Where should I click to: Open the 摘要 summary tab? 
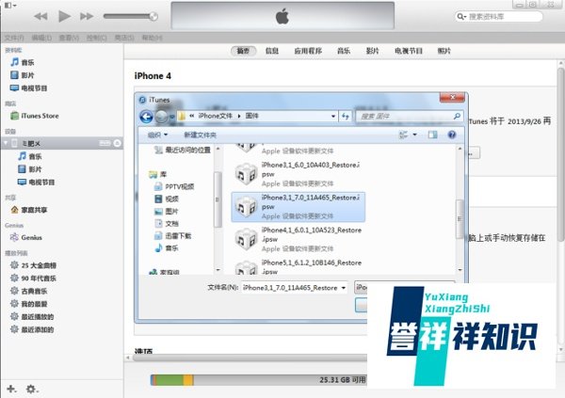point(243,51)
